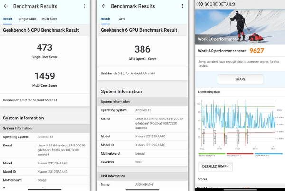Viewport: 285px width, 191px height.
Task: Tap the Temperature °C legend color
Action: click(x=239, y=153)
